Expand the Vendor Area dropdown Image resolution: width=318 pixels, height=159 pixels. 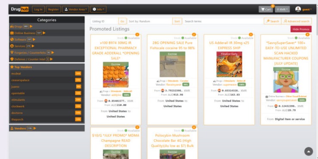75,9
